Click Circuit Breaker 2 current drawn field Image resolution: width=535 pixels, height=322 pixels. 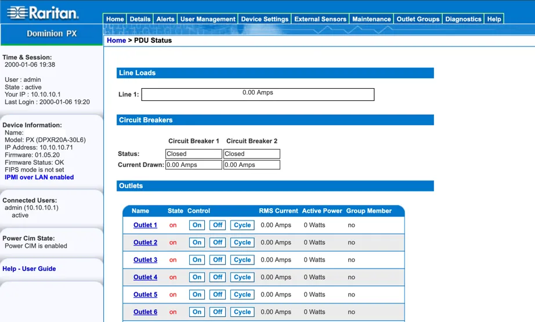(x=252, y=165)
